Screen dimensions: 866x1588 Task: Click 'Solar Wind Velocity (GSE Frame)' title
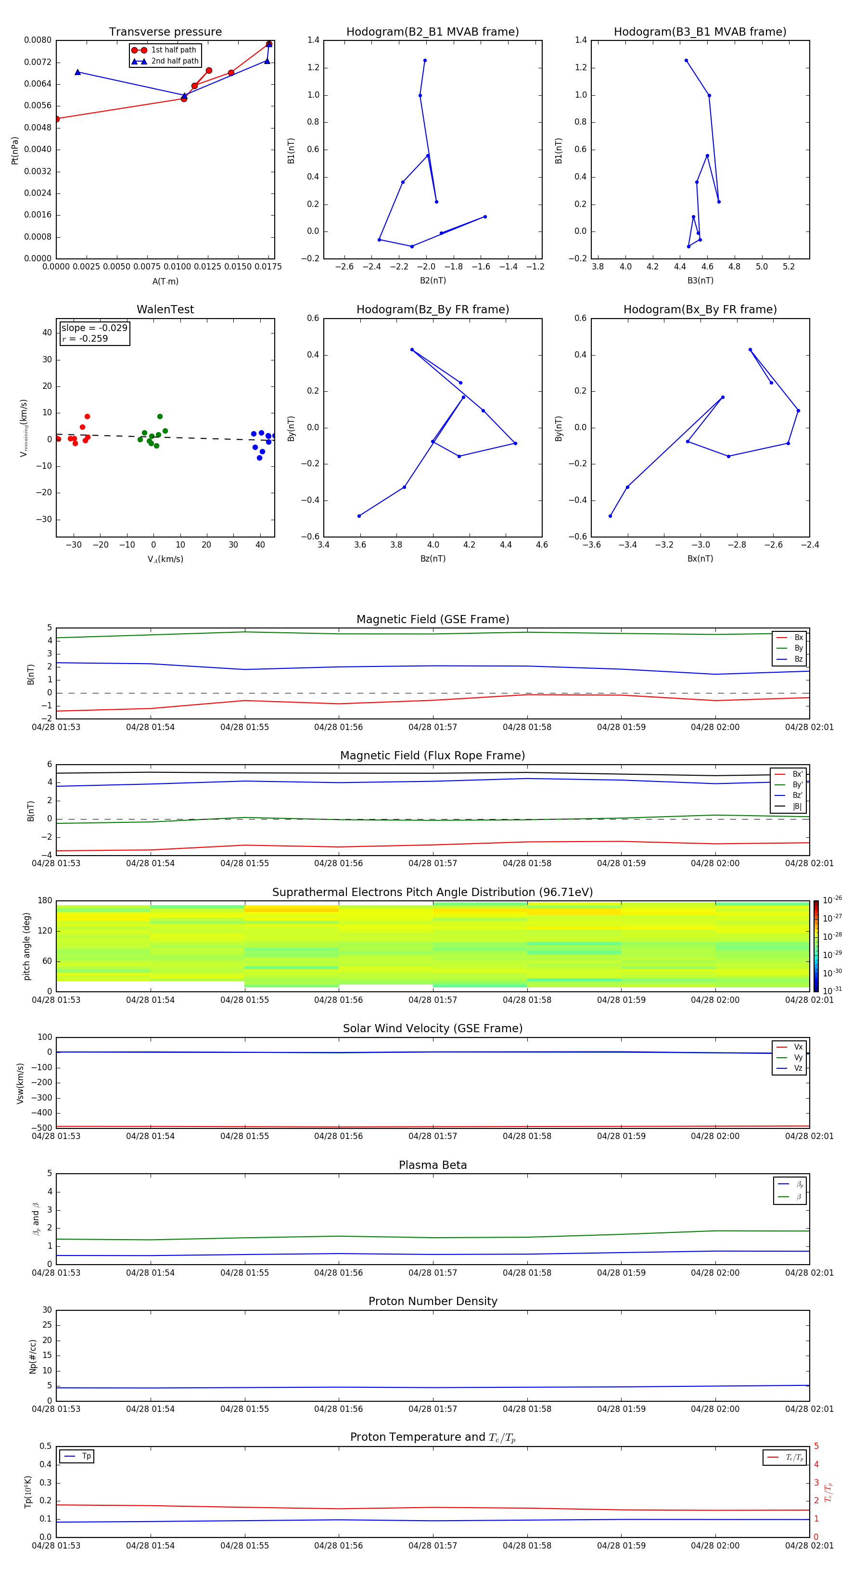433,1029
